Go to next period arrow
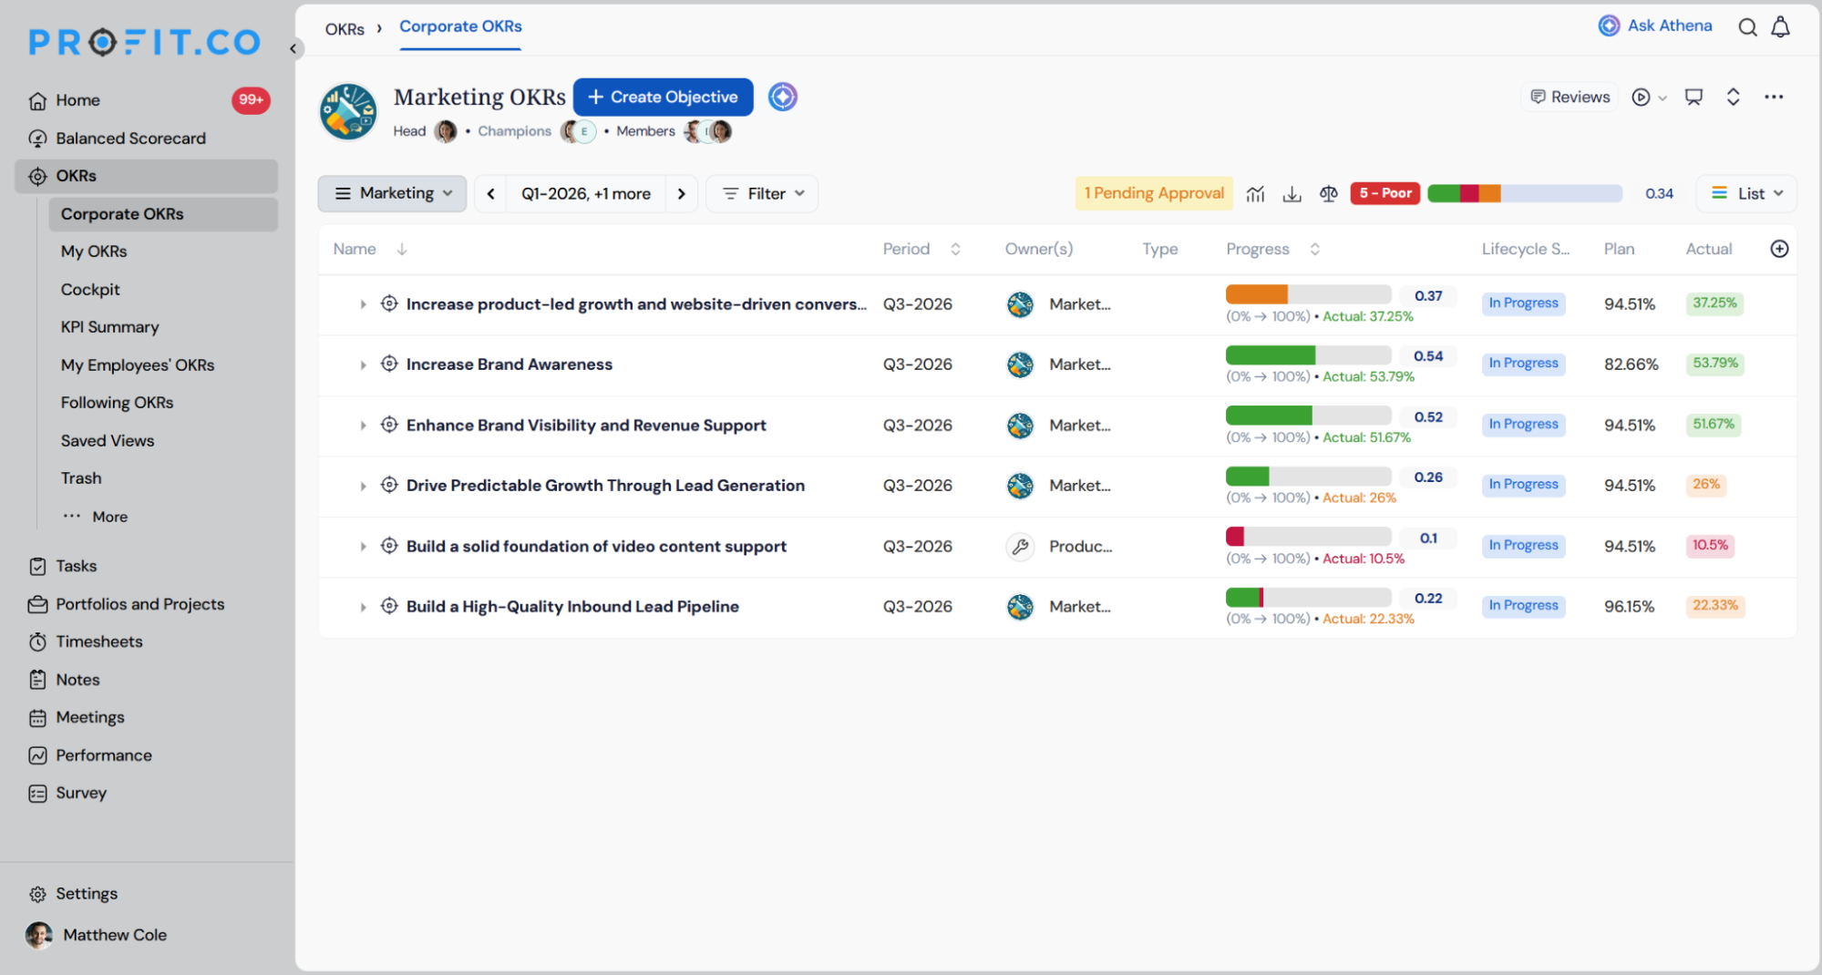This screenshot has height=975, width=1822. click(681, 193)
